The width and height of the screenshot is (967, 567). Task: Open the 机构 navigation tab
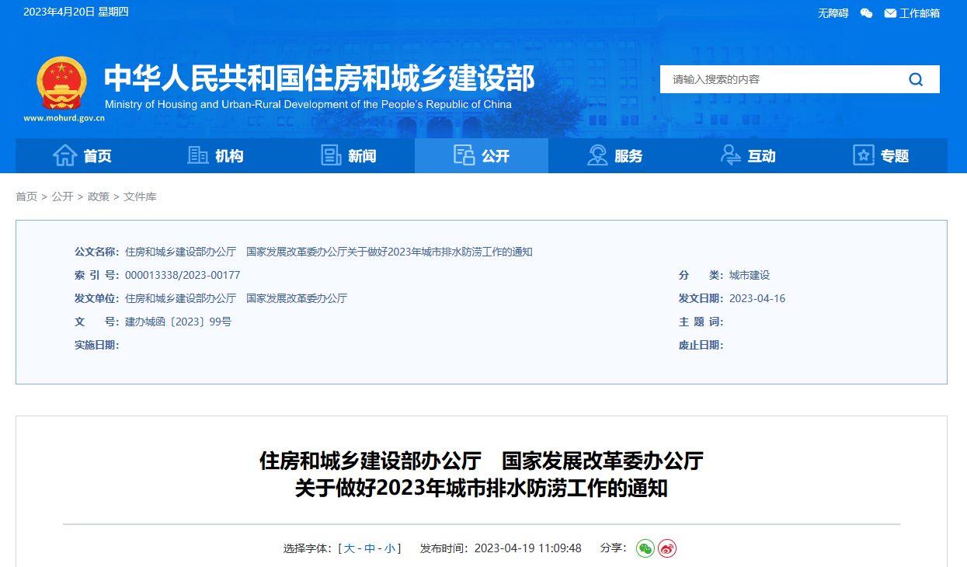click(215, 155)
